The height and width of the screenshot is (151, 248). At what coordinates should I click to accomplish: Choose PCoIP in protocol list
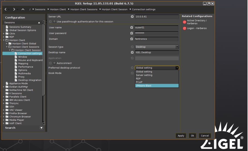pos(157,82)
